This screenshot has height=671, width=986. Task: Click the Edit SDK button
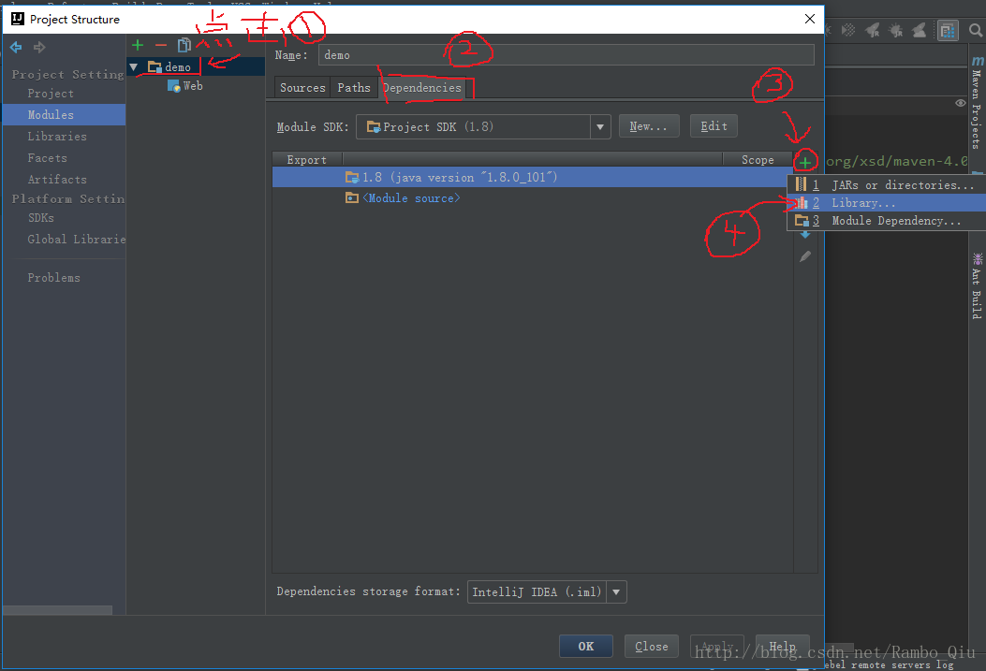(x=714, y=126)
